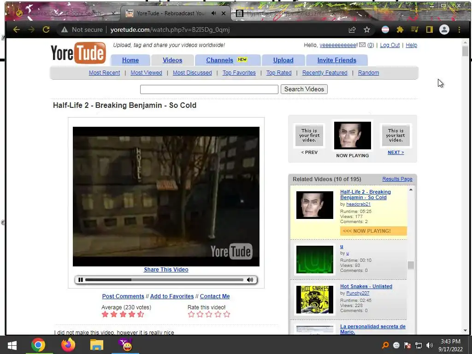Click Post Comments link
The height and width of the screenshot is (354, 472).
tap(123, 296)
